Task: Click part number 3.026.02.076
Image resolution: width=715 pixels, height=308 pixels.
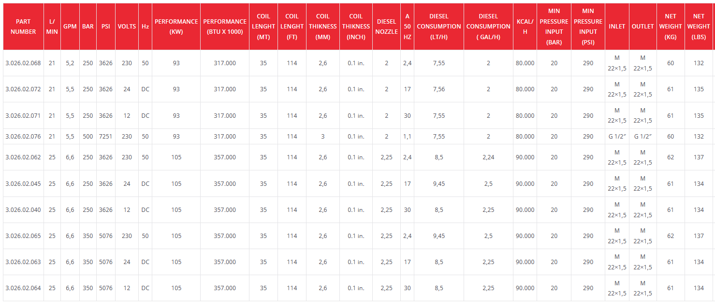Action: coord(23,137)
